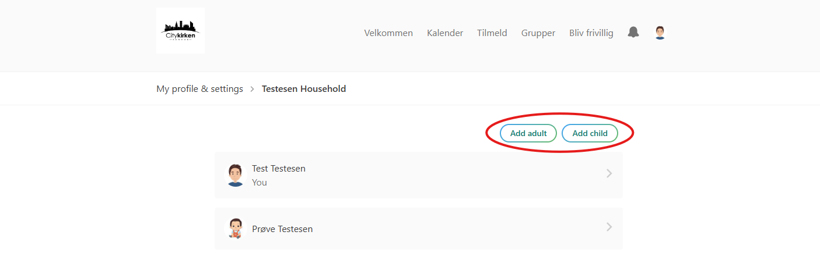Expand Test Testesen row via chevron
Viewport: 820px width, 253px height.
(x=609, y=173)
